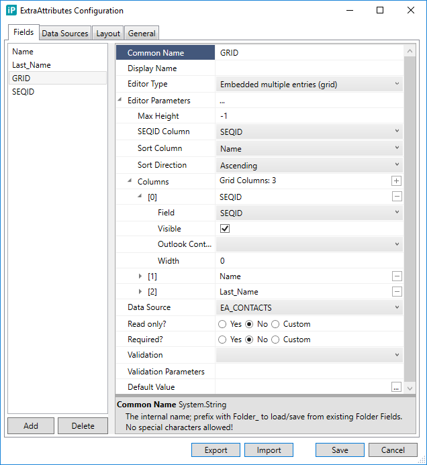Click the Grid Columns: 3 text
427x465 pixels.
pyautogui.click(x=248, y=180)
